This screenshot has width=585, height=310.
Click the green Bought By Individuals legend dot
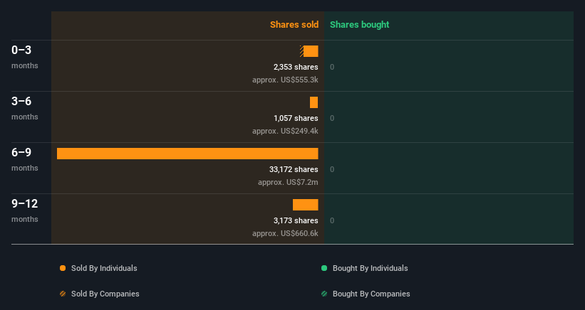tap(324, 268)
